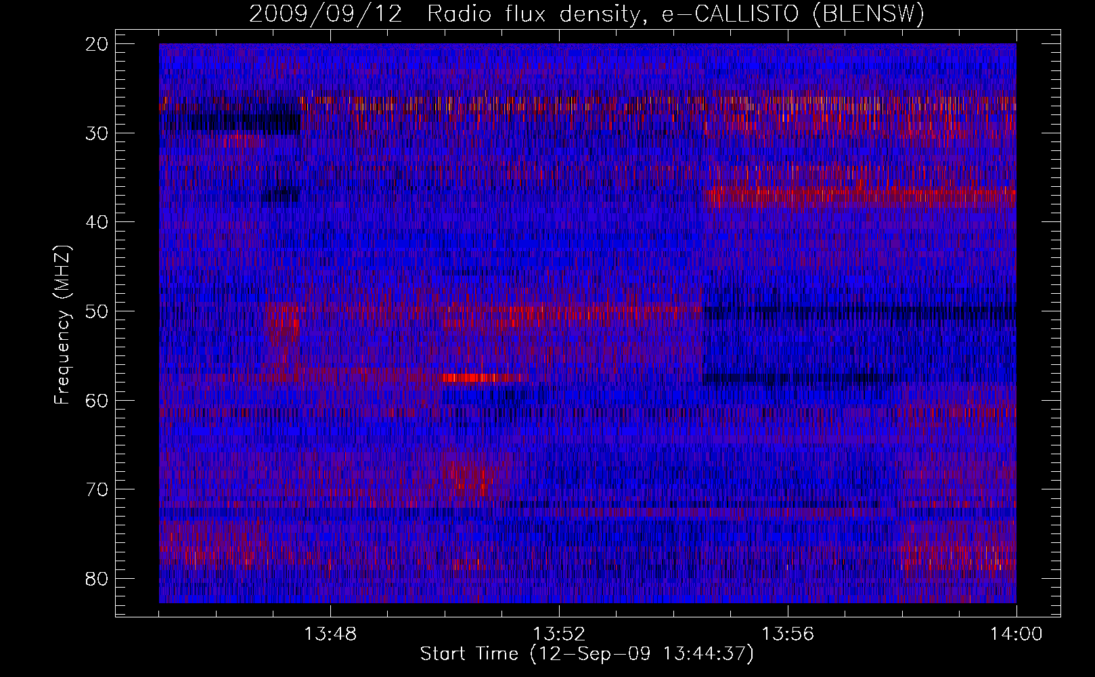This screenshot has height=677, width=1095.
Task: Click the 70 frequency tick label
Action: pos(97,489)
